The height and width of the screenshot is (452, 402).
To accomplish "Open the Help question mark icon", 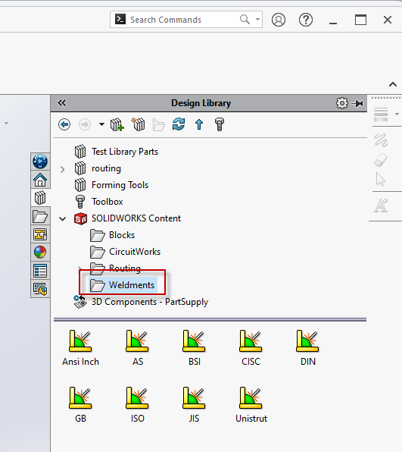I will point(306,20).
